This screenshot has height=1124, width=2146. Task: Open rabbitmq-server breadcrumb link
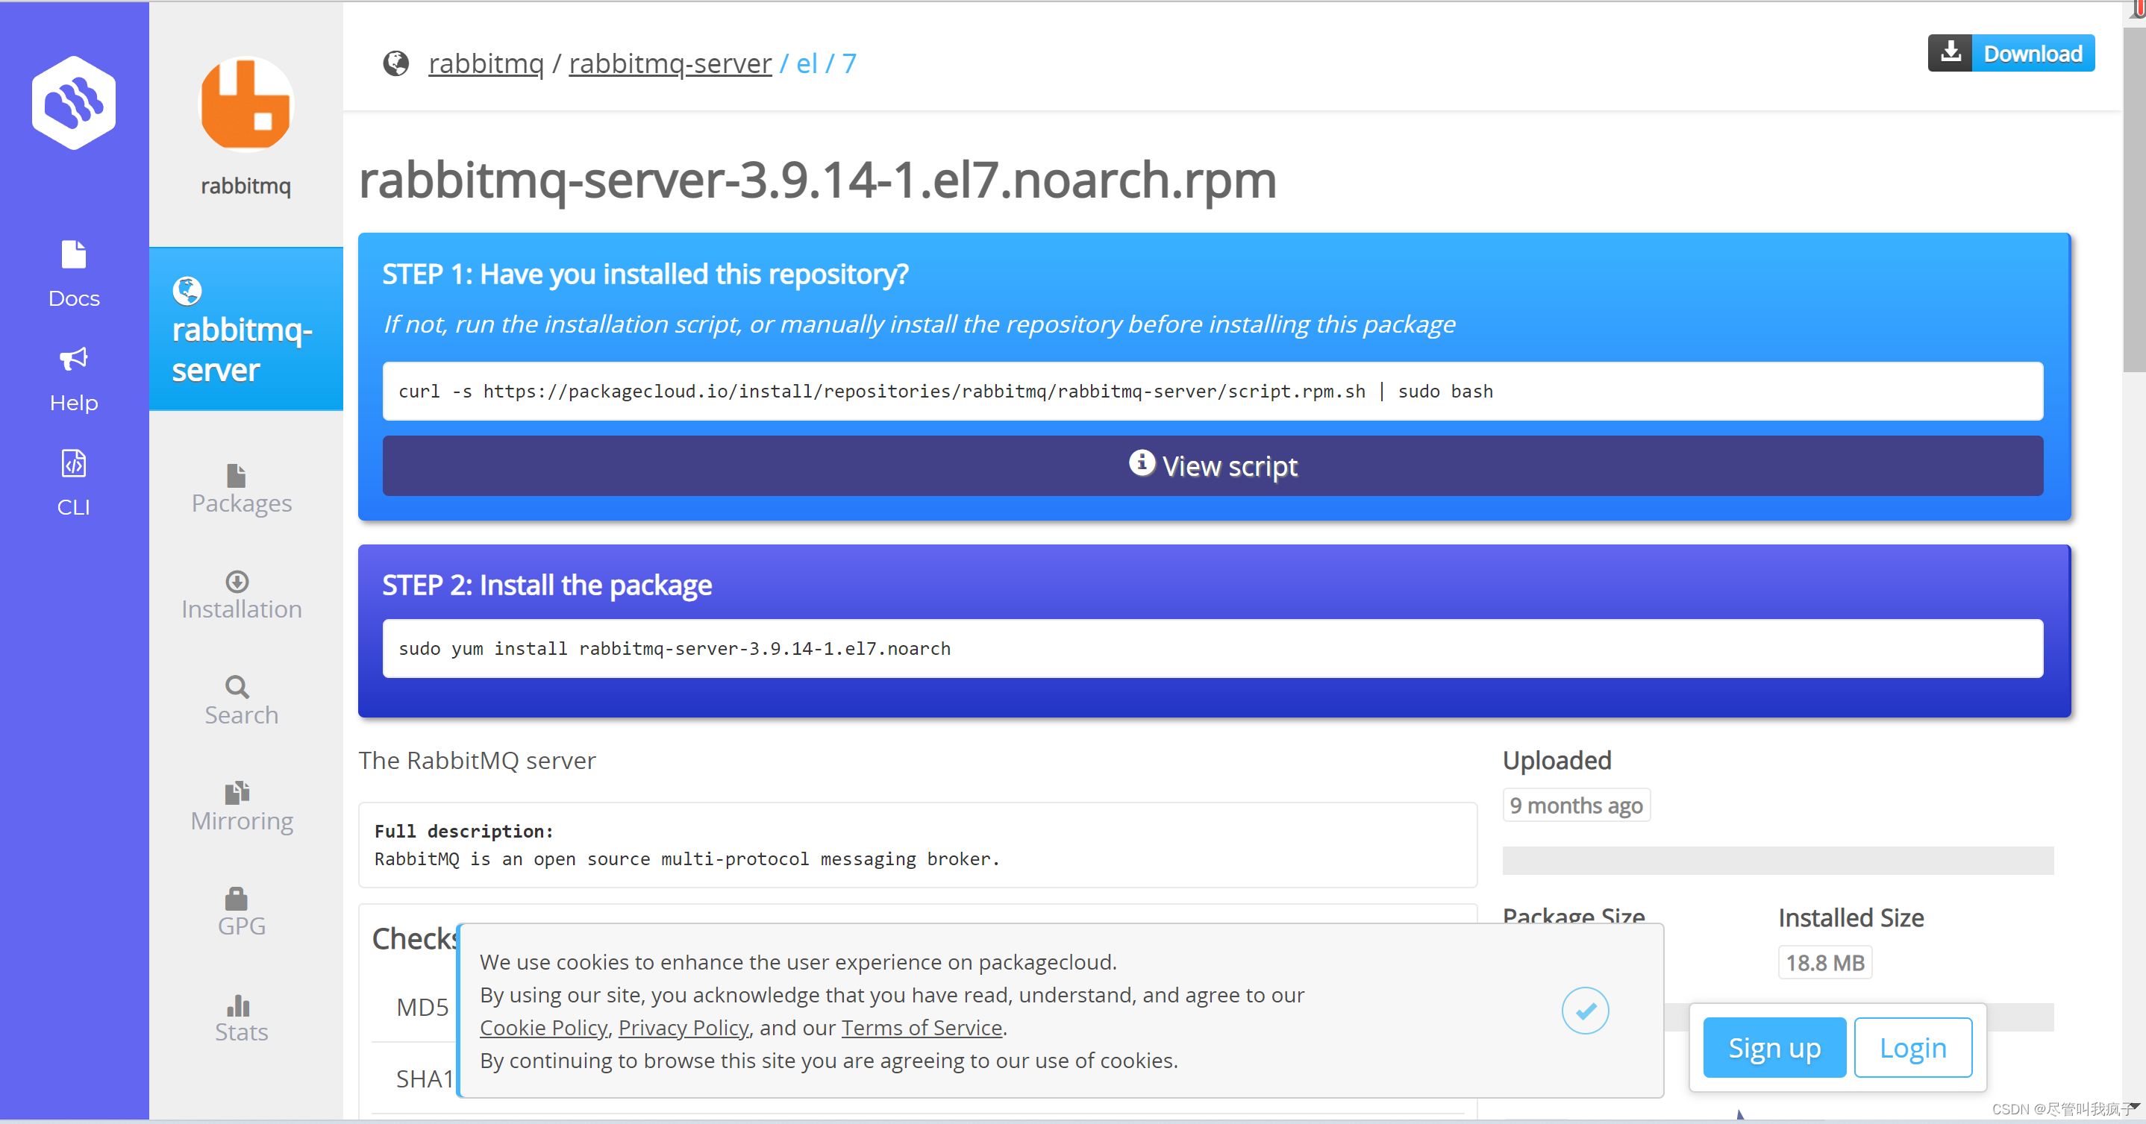point(671,63)
